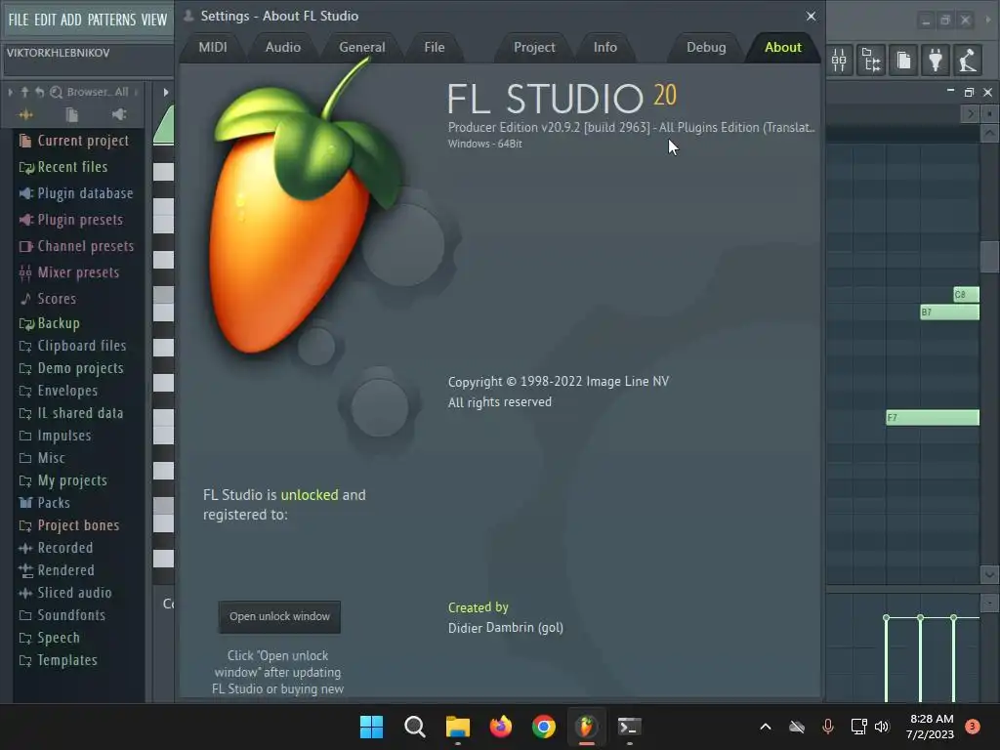Open File Explorer from taskbar

coord(457,727)
